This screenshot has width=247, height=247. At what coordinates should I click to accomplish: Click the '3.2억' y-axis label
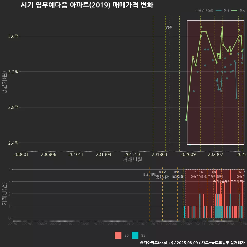(13, 72)
